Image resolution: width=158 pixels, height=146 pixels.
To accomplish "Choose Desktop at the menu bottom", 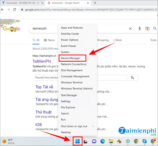I will click(x=77, y=132).
